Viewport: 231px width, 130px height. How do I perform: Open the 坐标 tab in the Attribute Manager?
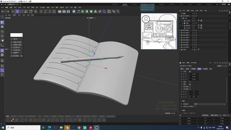(187, 69)
